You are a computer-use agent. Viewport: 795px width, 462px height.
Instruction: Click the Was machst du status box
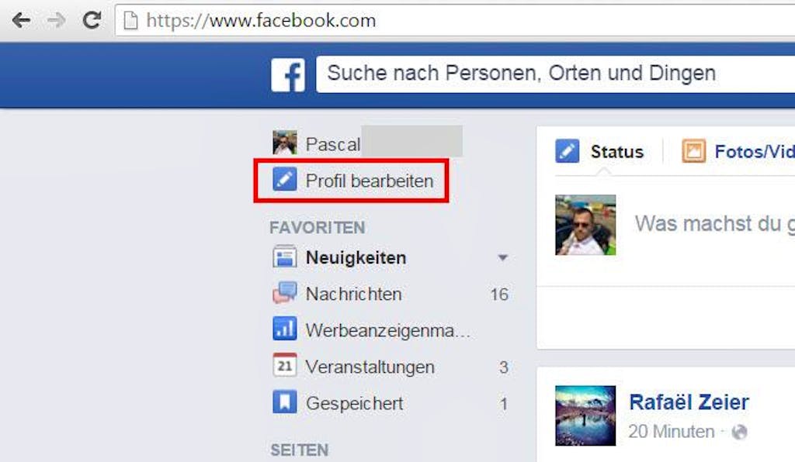pos(714,224)
